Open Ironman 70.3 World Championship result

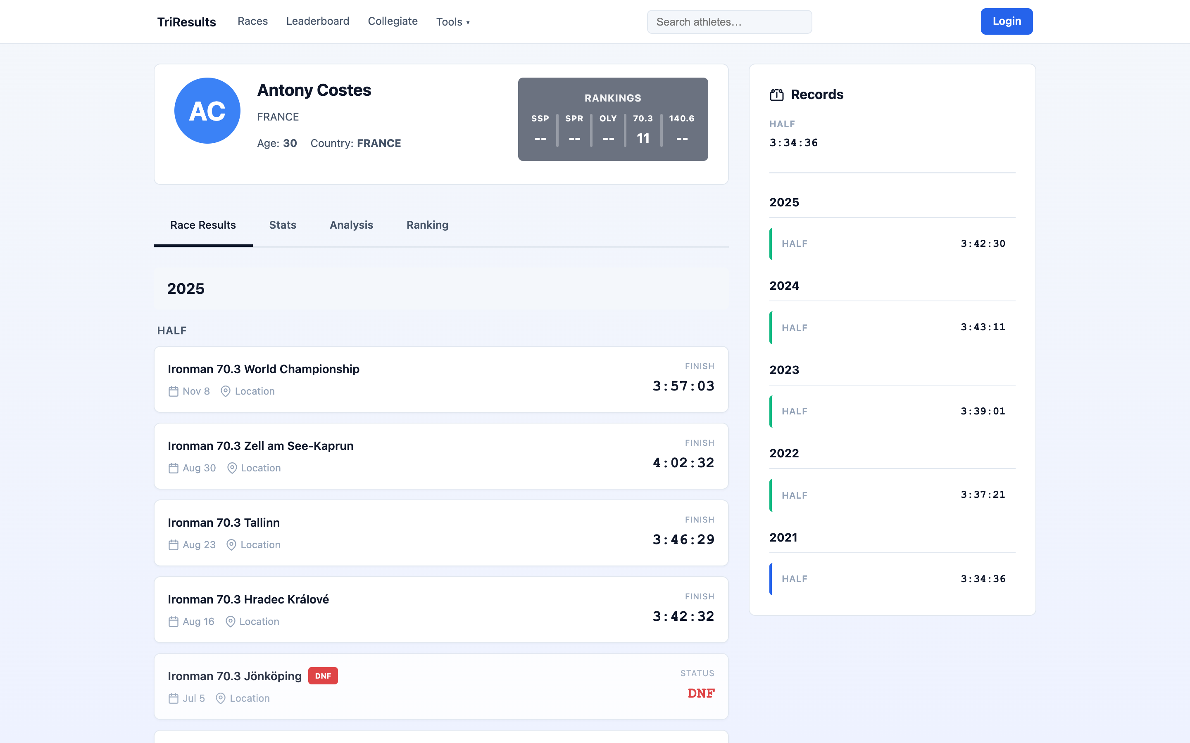(441, 379)
